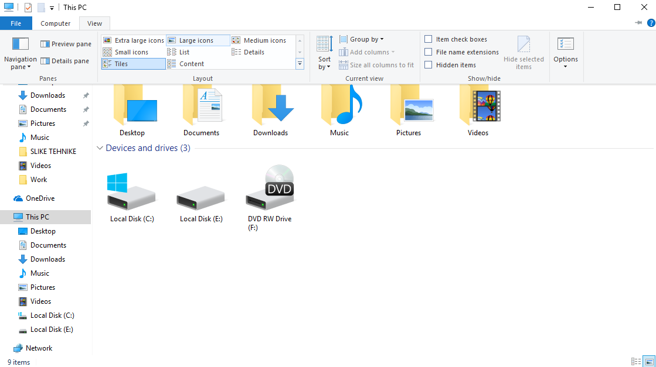Select the Small icons layout
This screenshot has width=656, height=367.
coord(129,52)
